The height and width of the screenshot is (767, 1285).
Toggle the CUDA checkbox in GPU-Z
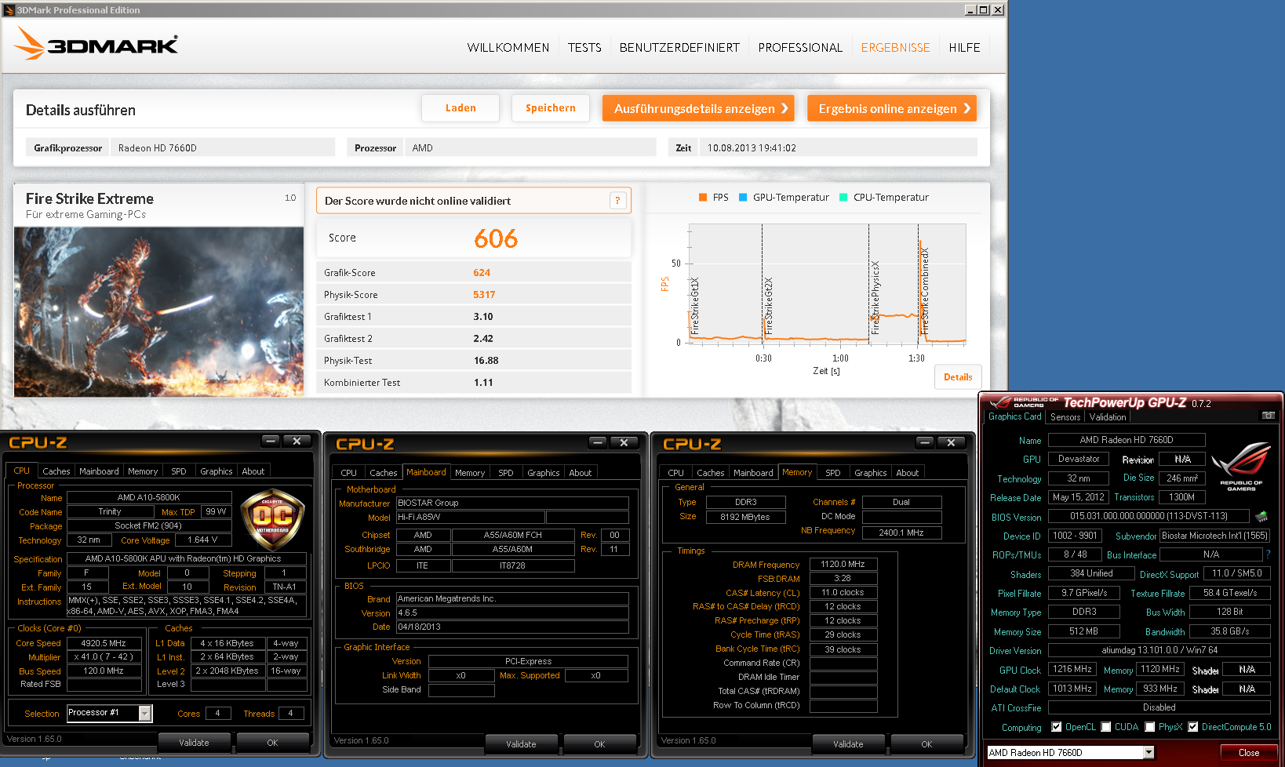(1106, 727)
